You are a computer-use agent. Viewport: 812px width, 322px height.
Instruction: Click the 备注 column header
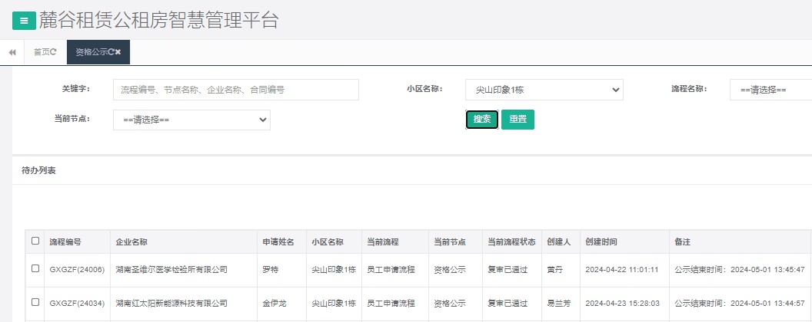[x=683, y=242]
